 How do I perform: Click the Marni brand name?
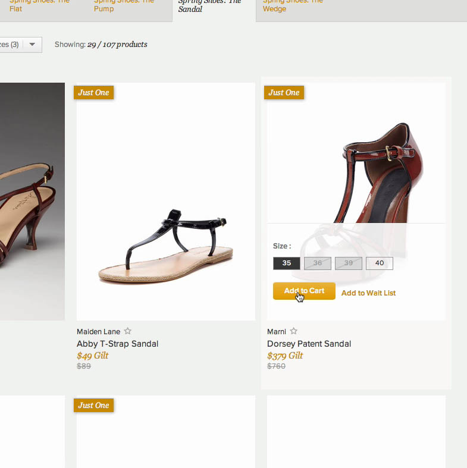coord(276,332)
